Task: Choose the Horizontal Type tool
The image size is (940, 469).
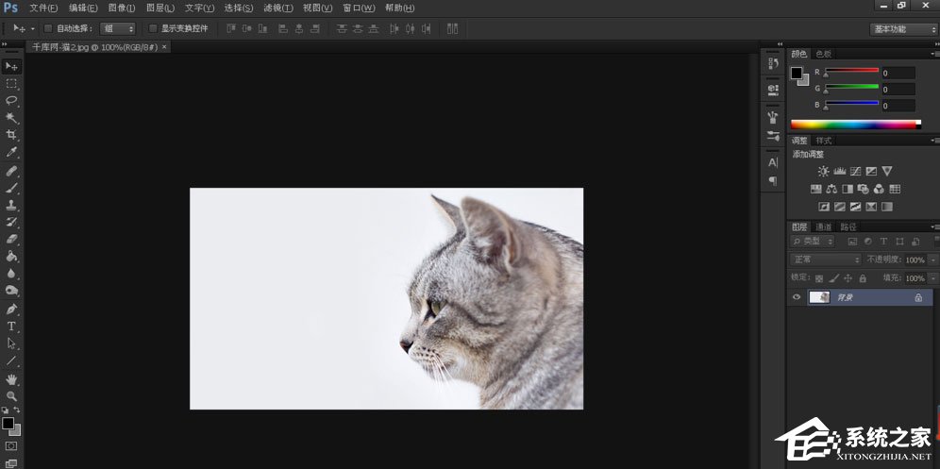Action: tap(11, 326)
